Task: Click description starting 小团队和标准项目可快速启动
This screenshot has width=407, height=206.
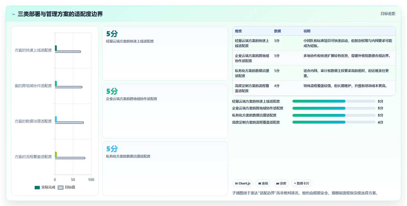Action: tap(348, 43)
